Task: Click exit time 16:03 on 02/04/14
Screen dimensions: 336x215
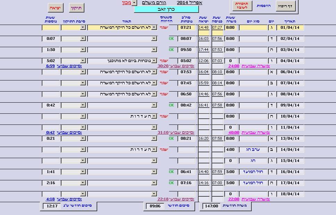Action: (x=204, y=38)
